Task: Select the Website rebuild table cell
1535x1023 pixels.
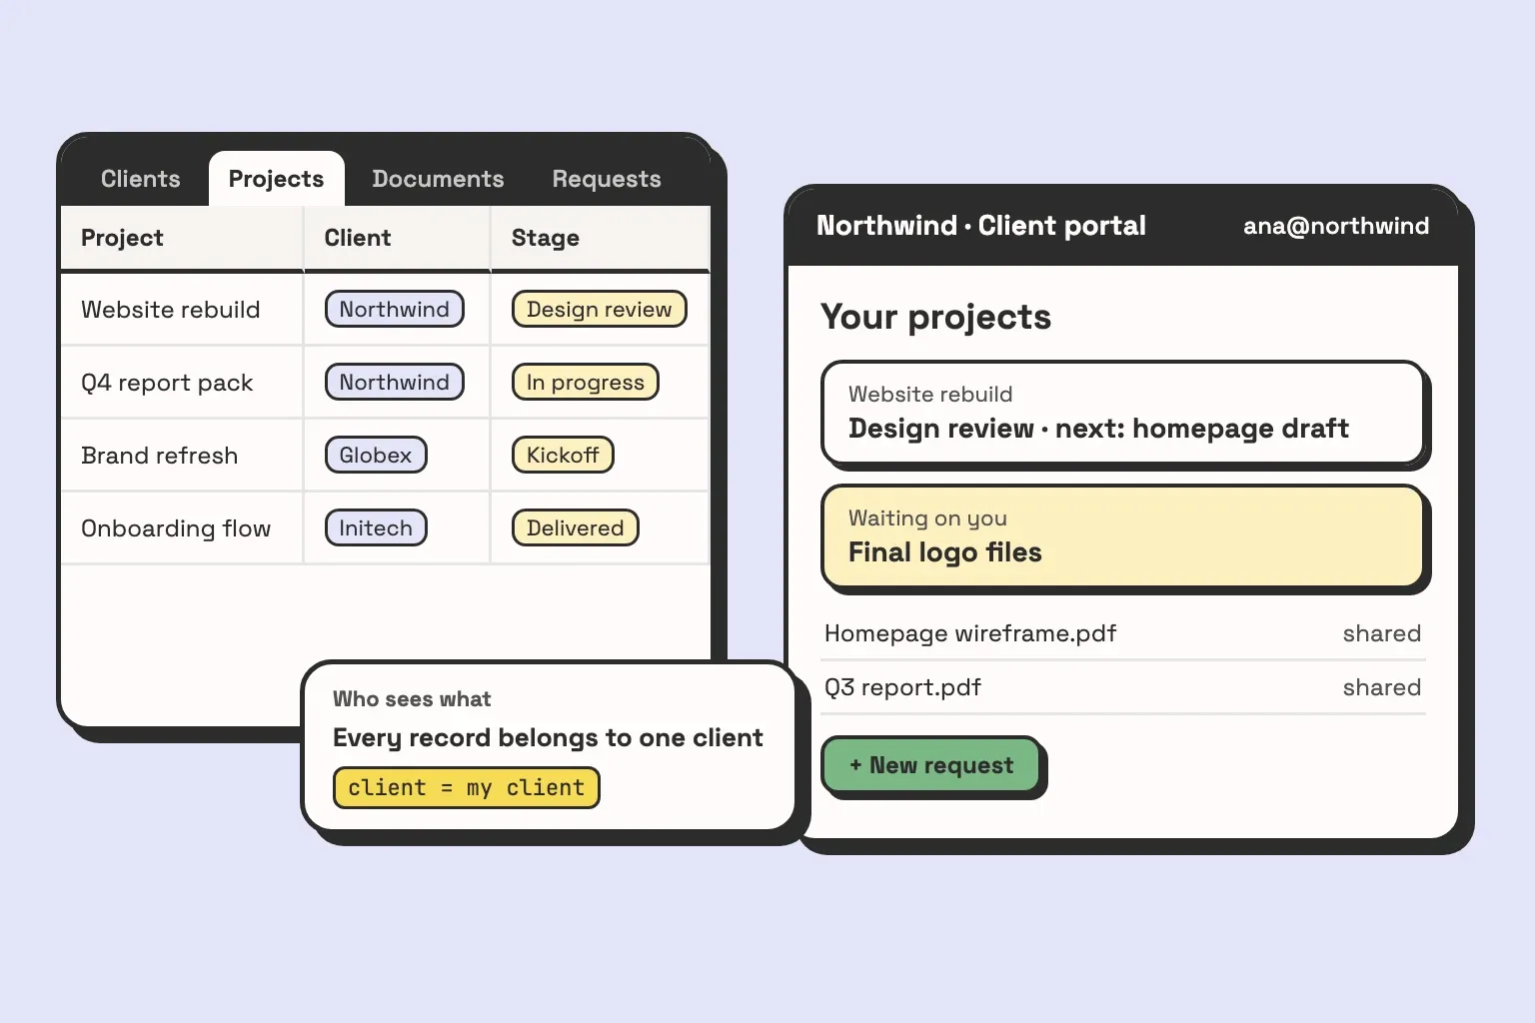Action: (x=182, y=310)
